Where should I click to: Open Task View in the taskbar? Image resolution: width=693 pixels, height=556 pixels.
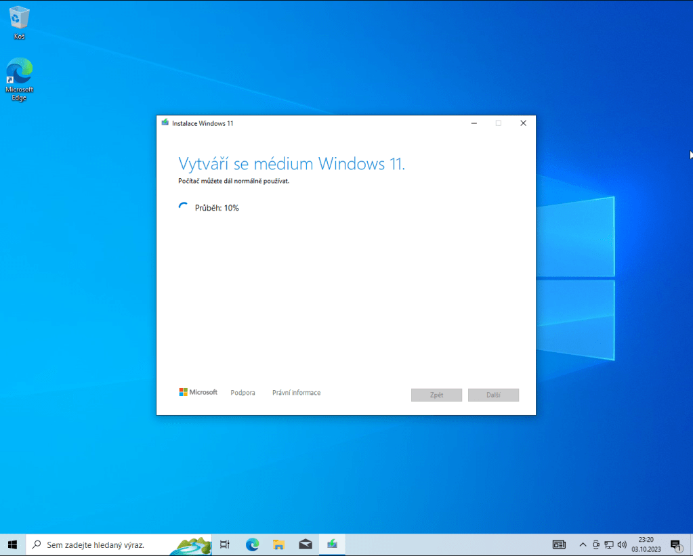click(x=225, y=544)
